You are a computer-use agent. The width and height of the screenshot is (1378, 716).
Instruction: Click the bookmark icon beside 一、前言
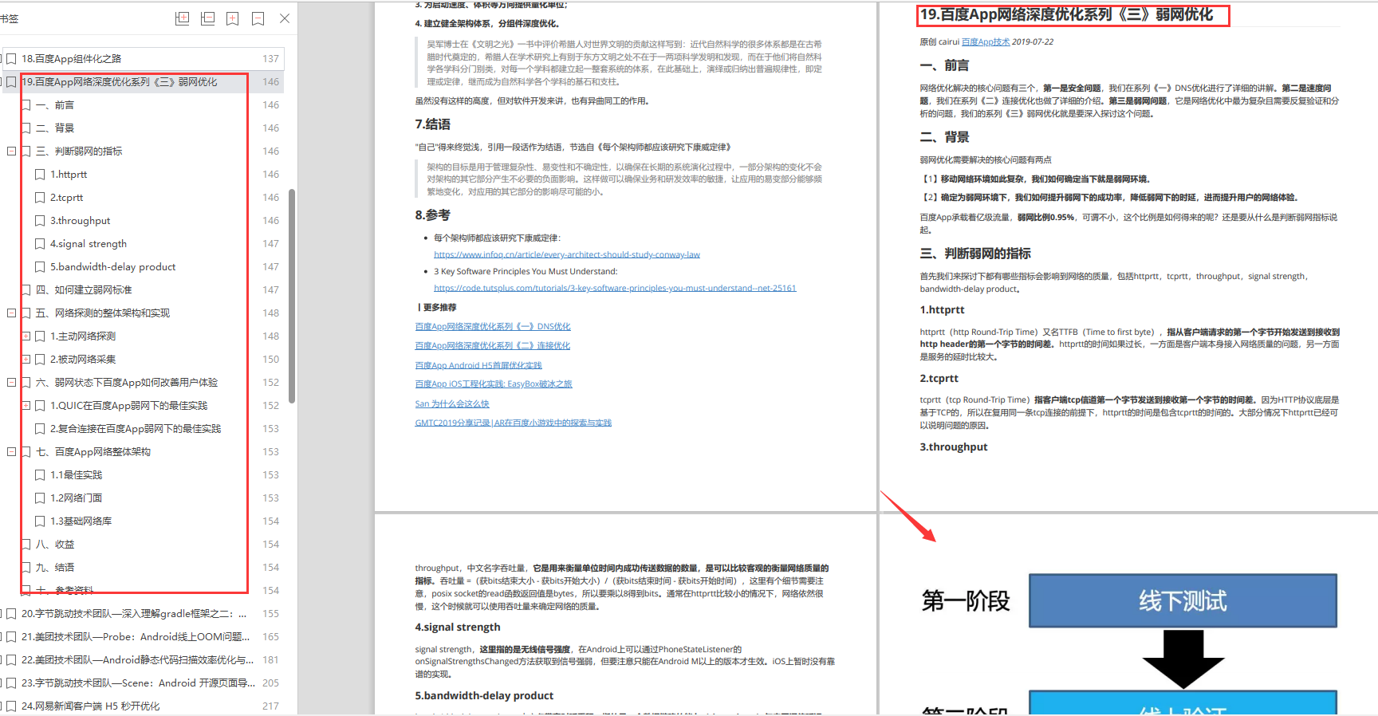[x=26, y=105]
